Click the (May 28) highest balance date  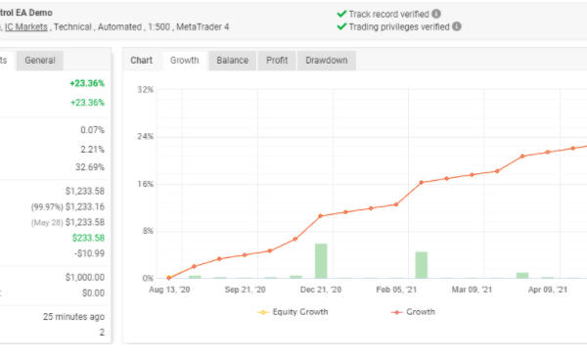pyautogui.click(x=47, y=223)
